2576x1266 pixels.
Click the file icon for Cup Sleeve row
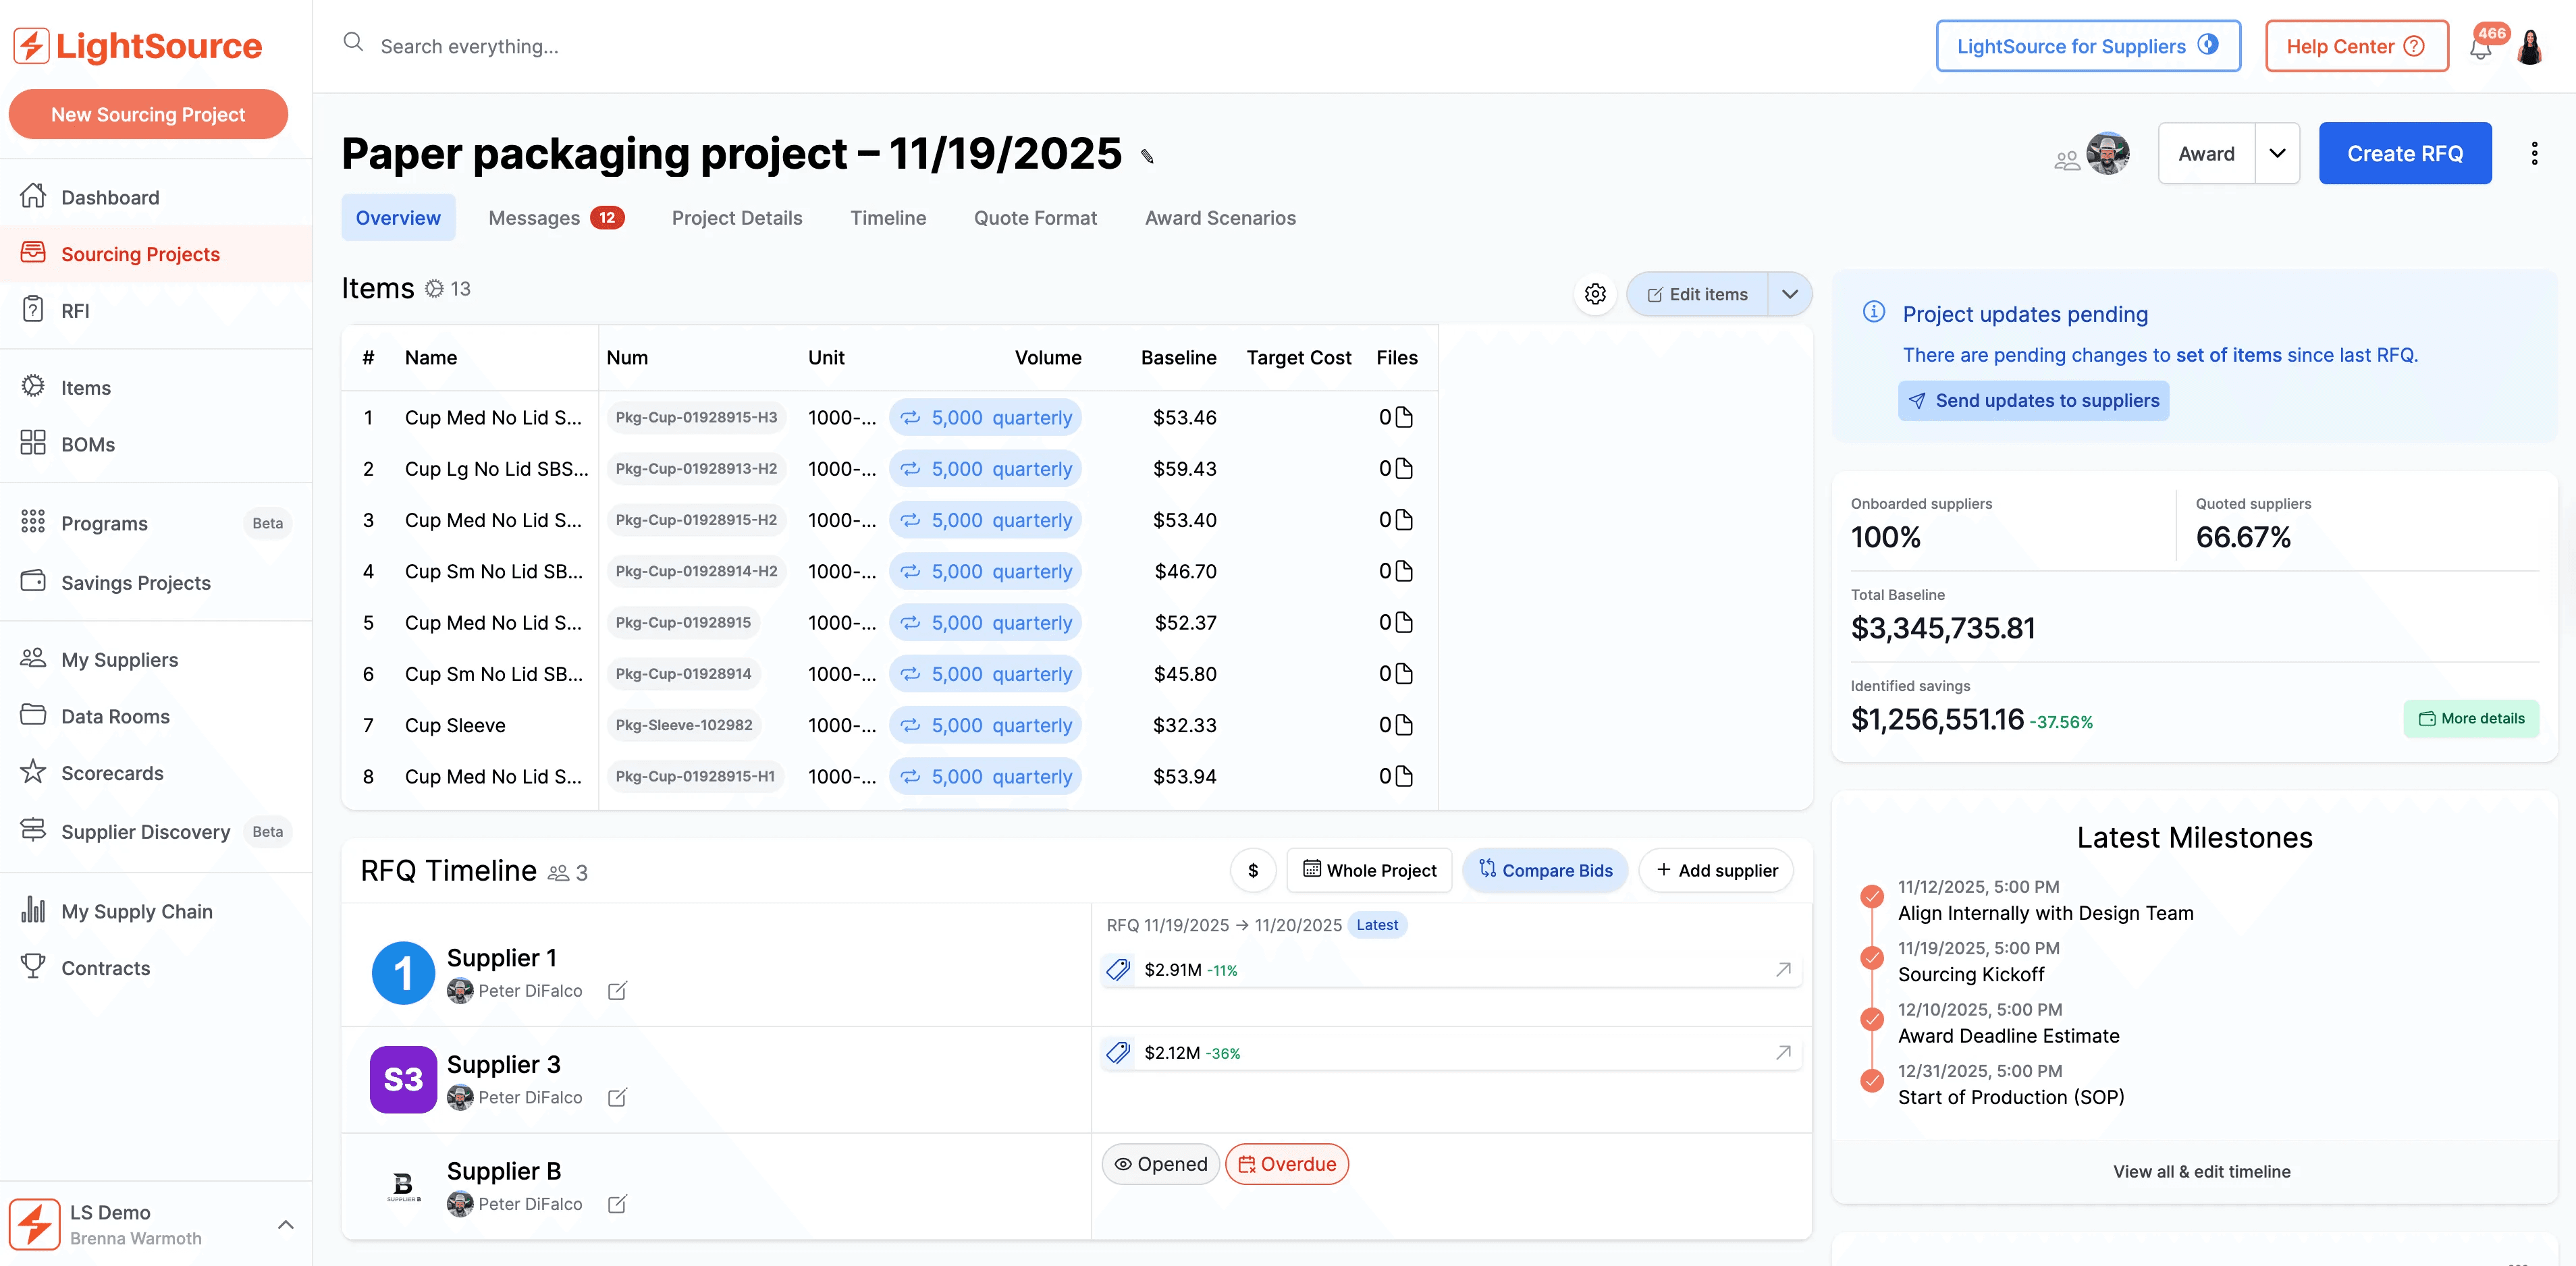click(1403, 725)
